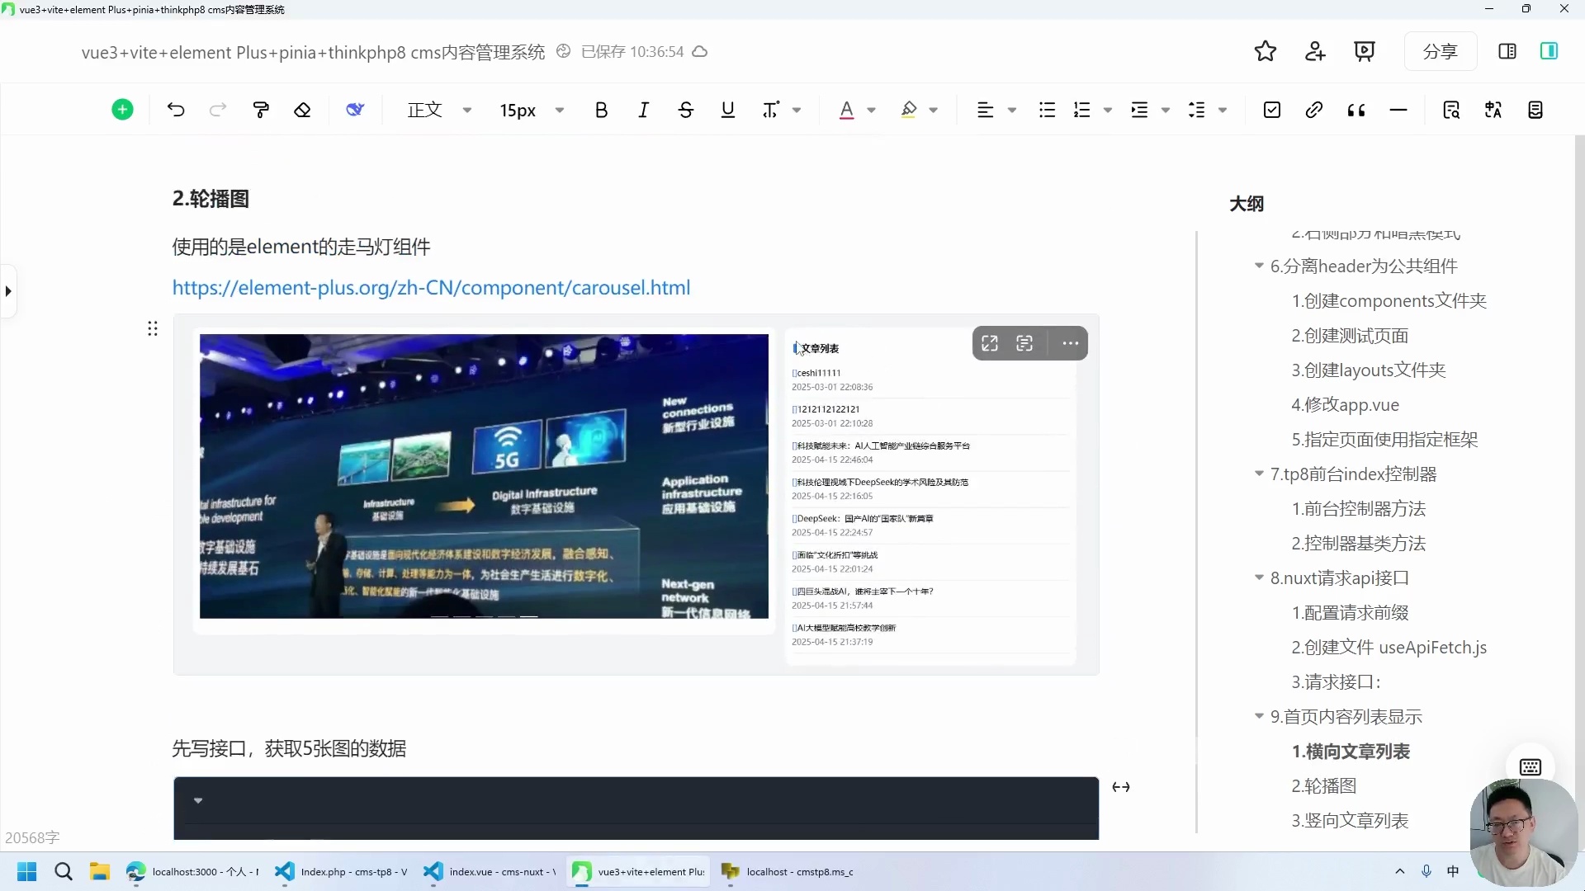Collapse the 8.nuxt请求api接口 outline section
Screen dimensions: 1585x891
[1259, 577]
